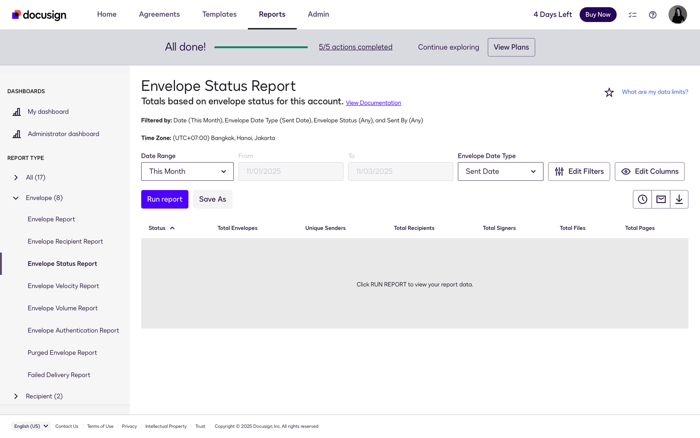Select the Reports tab
The height and width of the screenshot is (438, 700).
point(272,14)
